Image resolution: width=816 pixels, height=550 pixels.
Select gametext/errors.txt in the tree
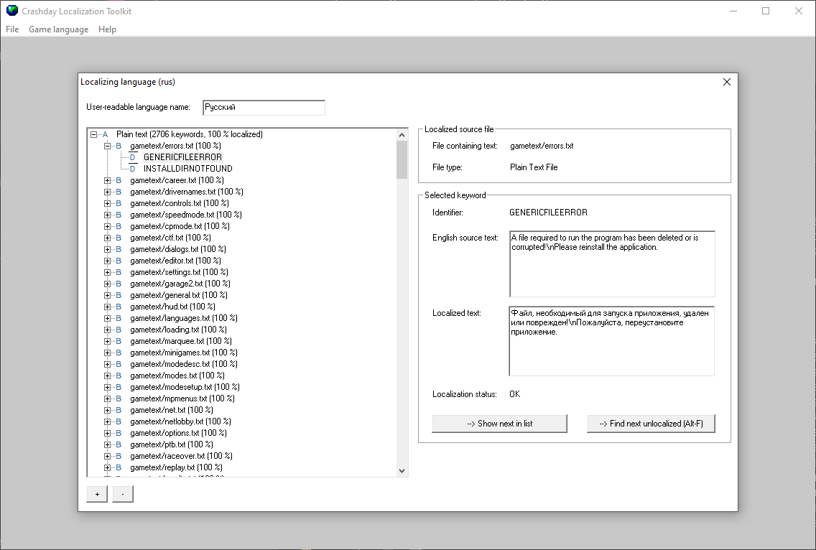tap(175, 146)
